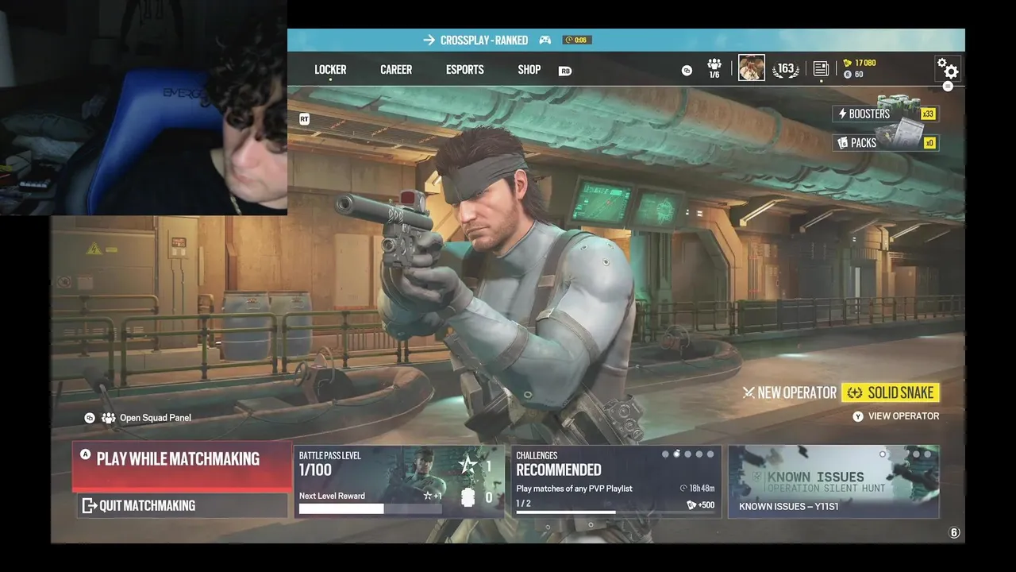This screenshot has width=1016, height=572.
Task: Open the Recommended Challenges card
Action: (x=616, y=481)
